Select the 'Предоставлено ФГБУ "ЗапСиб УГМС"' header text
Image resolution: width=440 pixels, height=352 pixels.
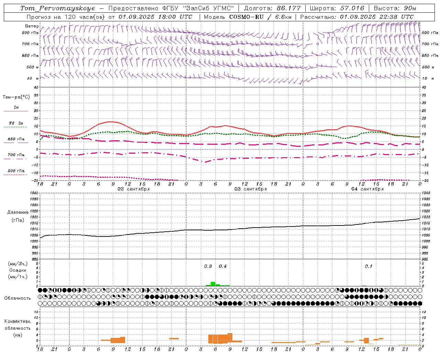[x=171, y=8]
